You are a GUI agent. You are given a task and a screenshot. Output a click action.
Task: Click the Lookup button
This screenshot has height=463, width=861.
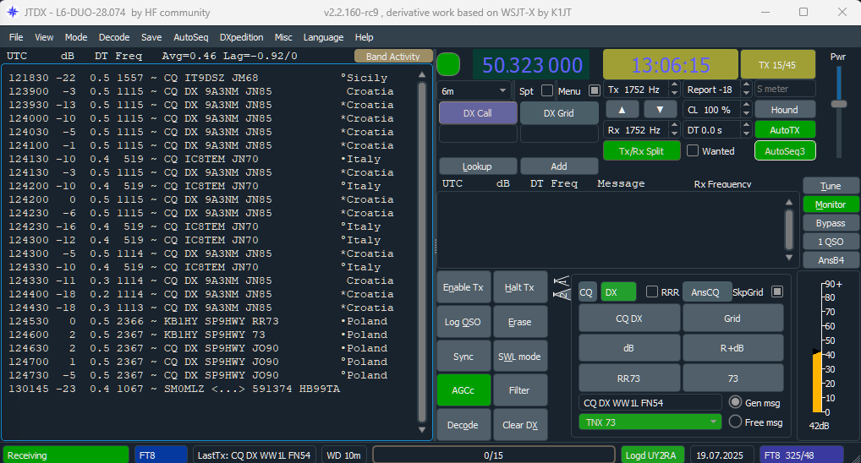pyautogui.click(x=477, y=166)
